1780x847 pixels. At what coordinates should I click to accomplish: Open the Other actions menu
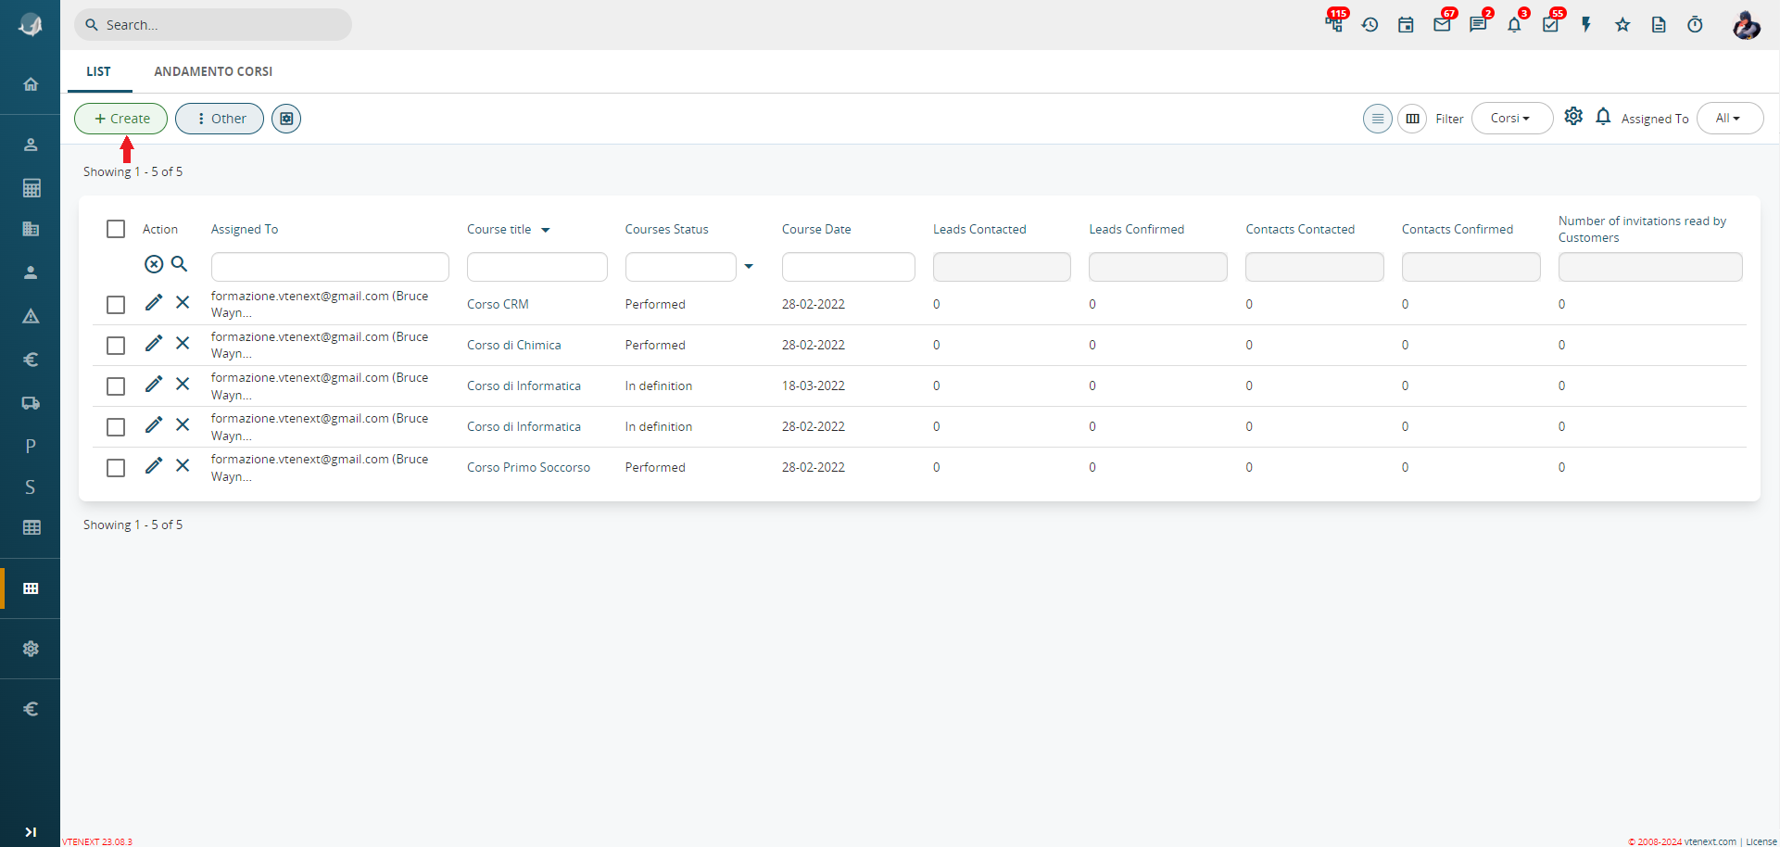[220, 119]
